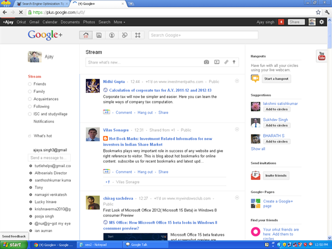Viewport: 332px width, 249px height.
Task: Stop loading the page
Action: click(21, 12)
